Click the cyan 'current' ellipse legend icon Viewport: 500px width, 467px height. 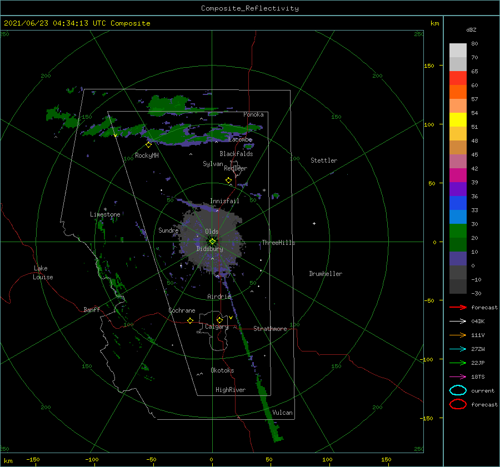point(458,390)
